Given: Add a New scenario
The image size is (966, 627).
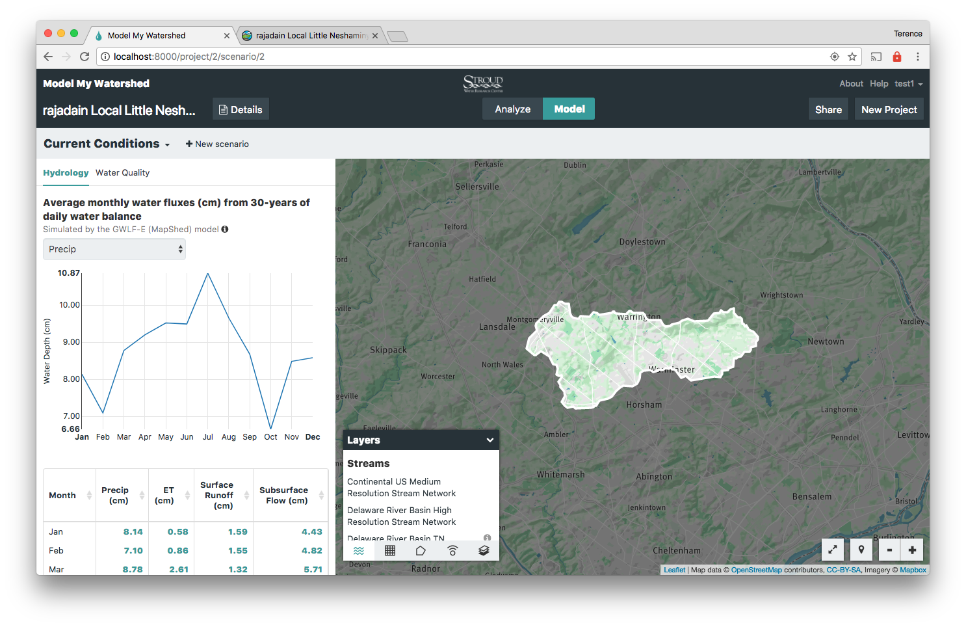Looking at the screenshot, I should pos(217,144).
